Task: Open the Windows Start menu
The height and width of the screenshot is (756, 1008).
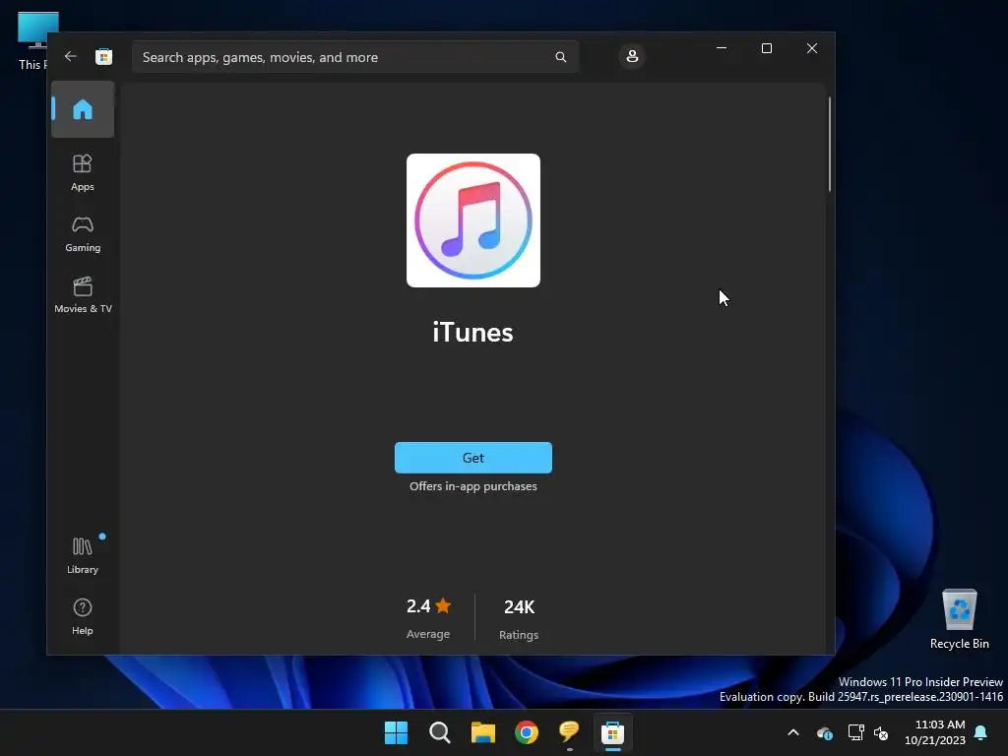Action: 396,732
